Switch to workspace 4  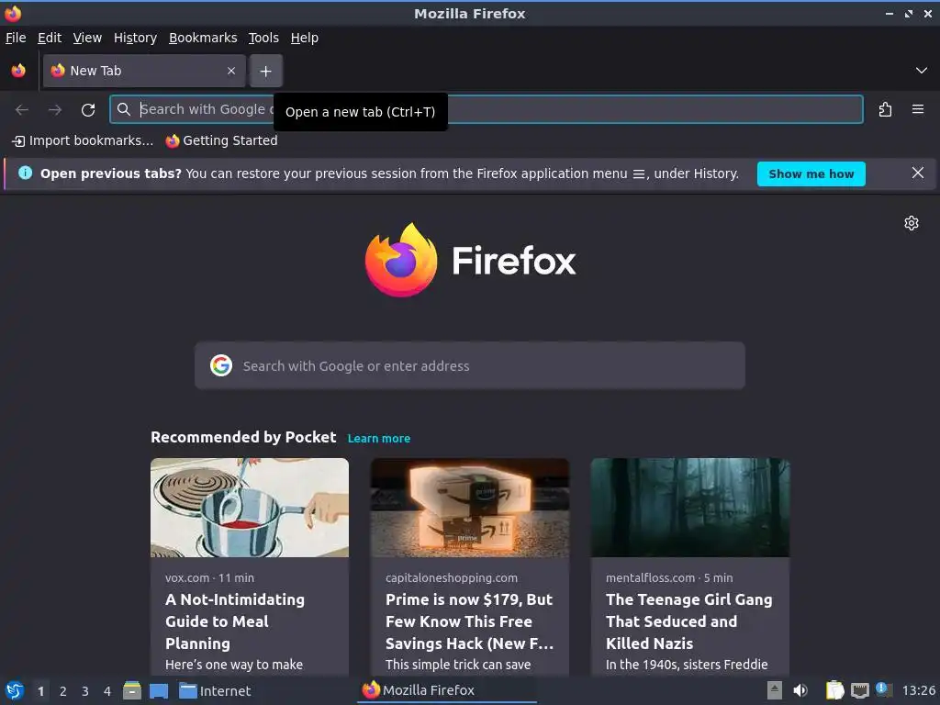(x=107, y=691)
